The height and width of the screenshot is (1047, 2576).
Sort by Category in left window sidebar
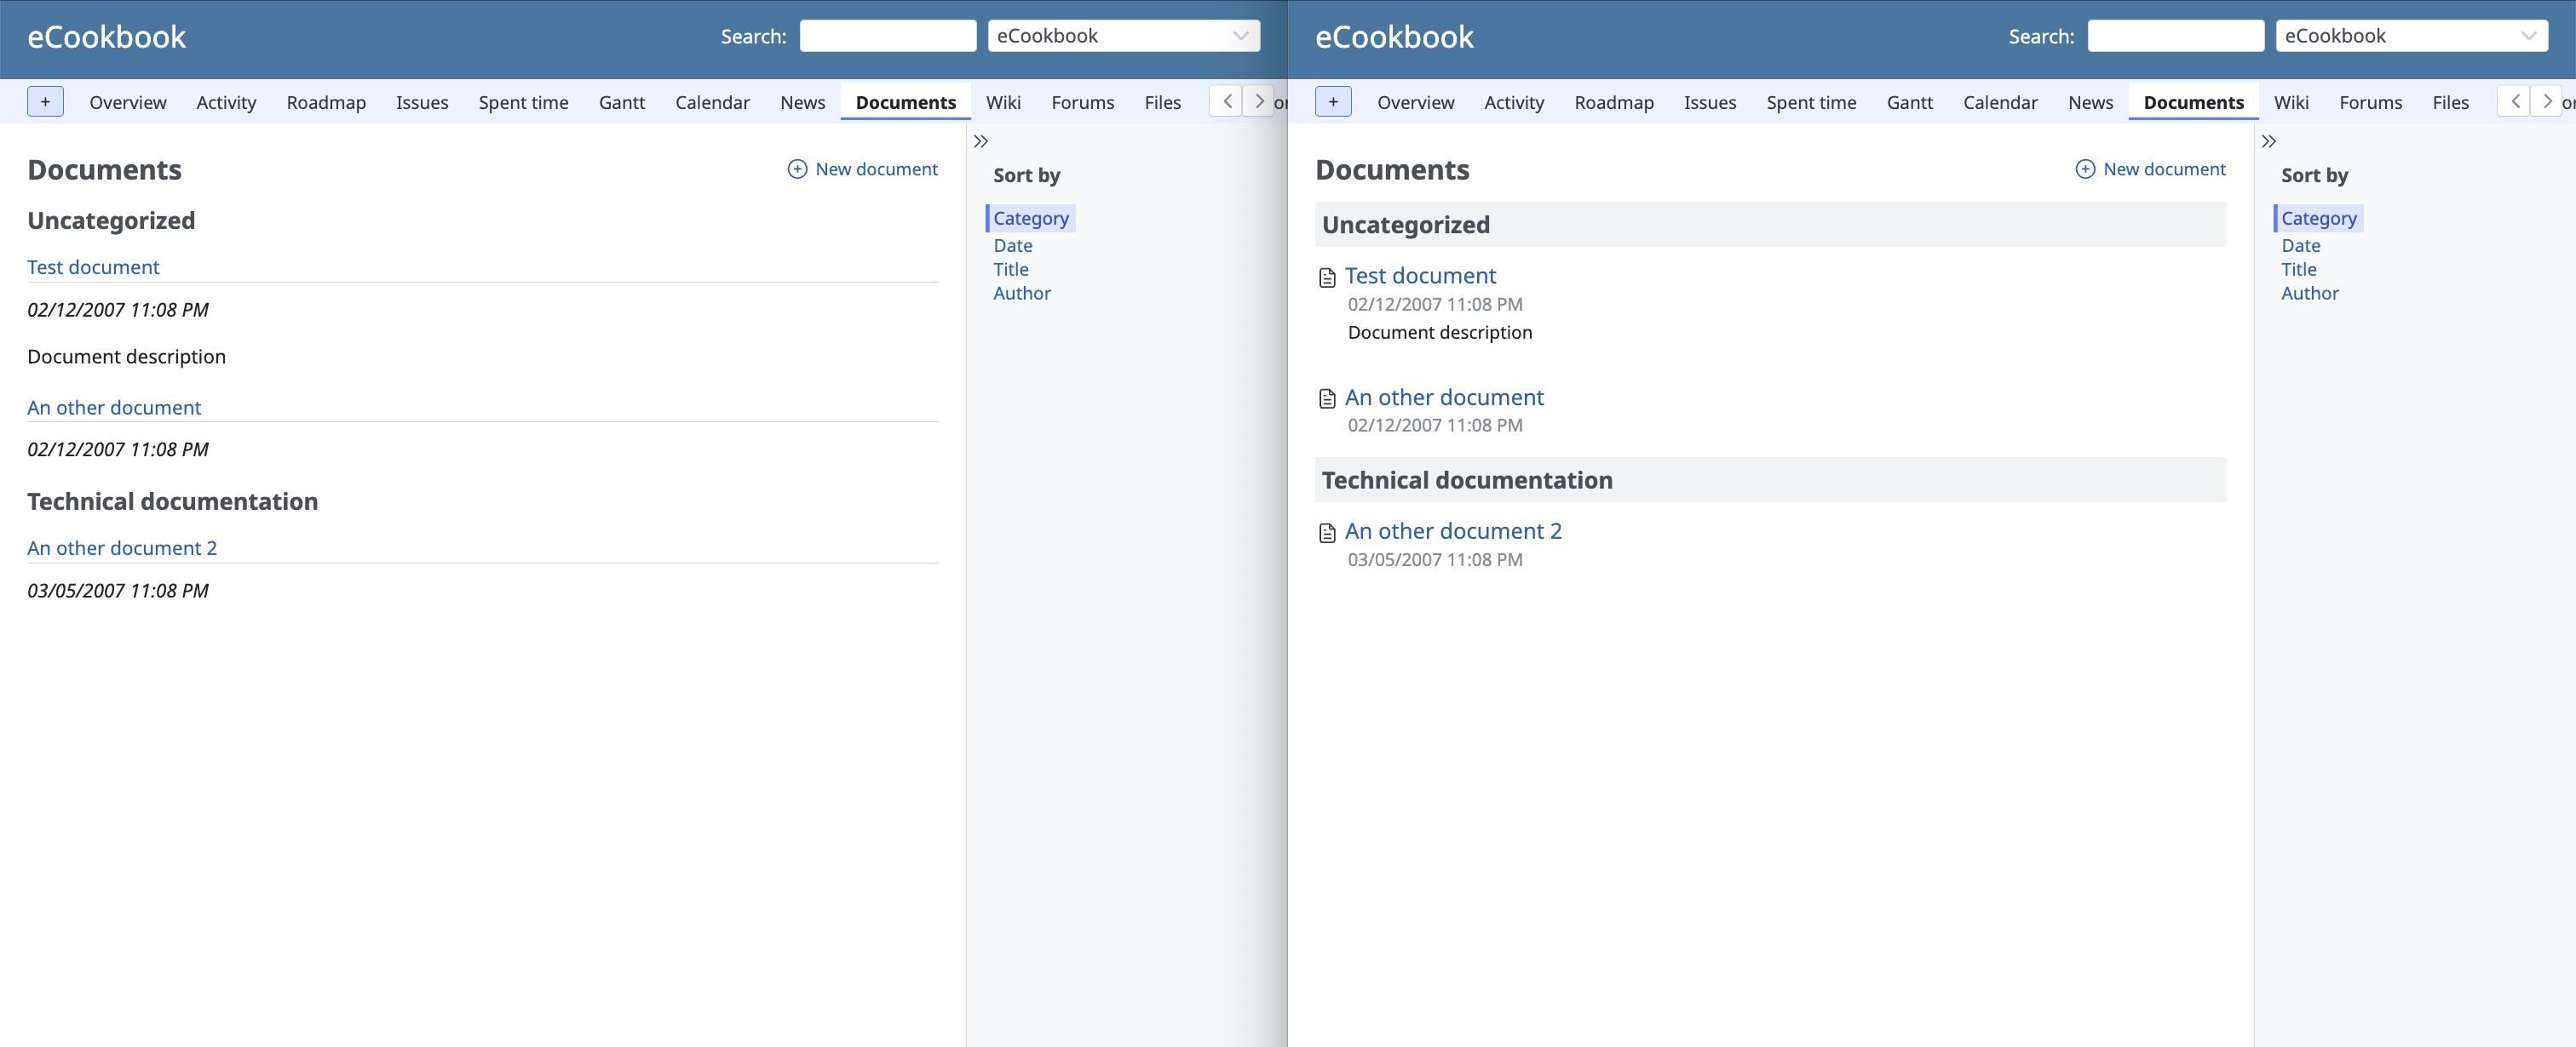(1031, 218)
